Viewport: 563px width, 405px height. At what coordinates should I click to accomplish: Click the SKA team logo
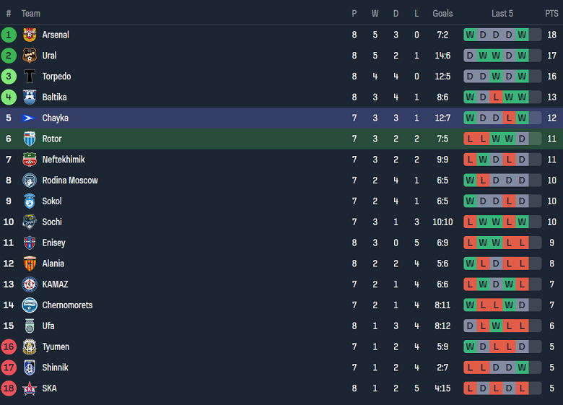point(30,389)
